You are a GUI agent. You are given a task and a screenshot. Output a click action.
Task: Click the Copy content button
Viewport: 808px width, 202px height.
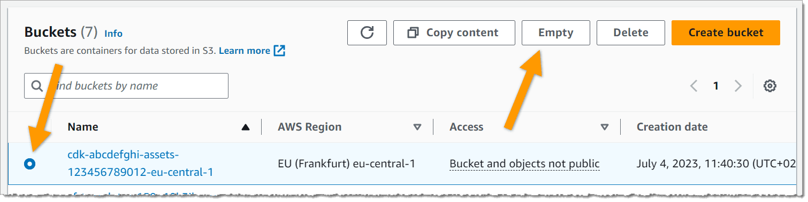pyautogui.click(x=454, y=33)
